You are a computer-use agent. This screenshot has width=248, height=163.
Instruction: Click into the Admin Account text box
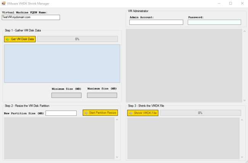pyautogui.click(x=156, y=22)
